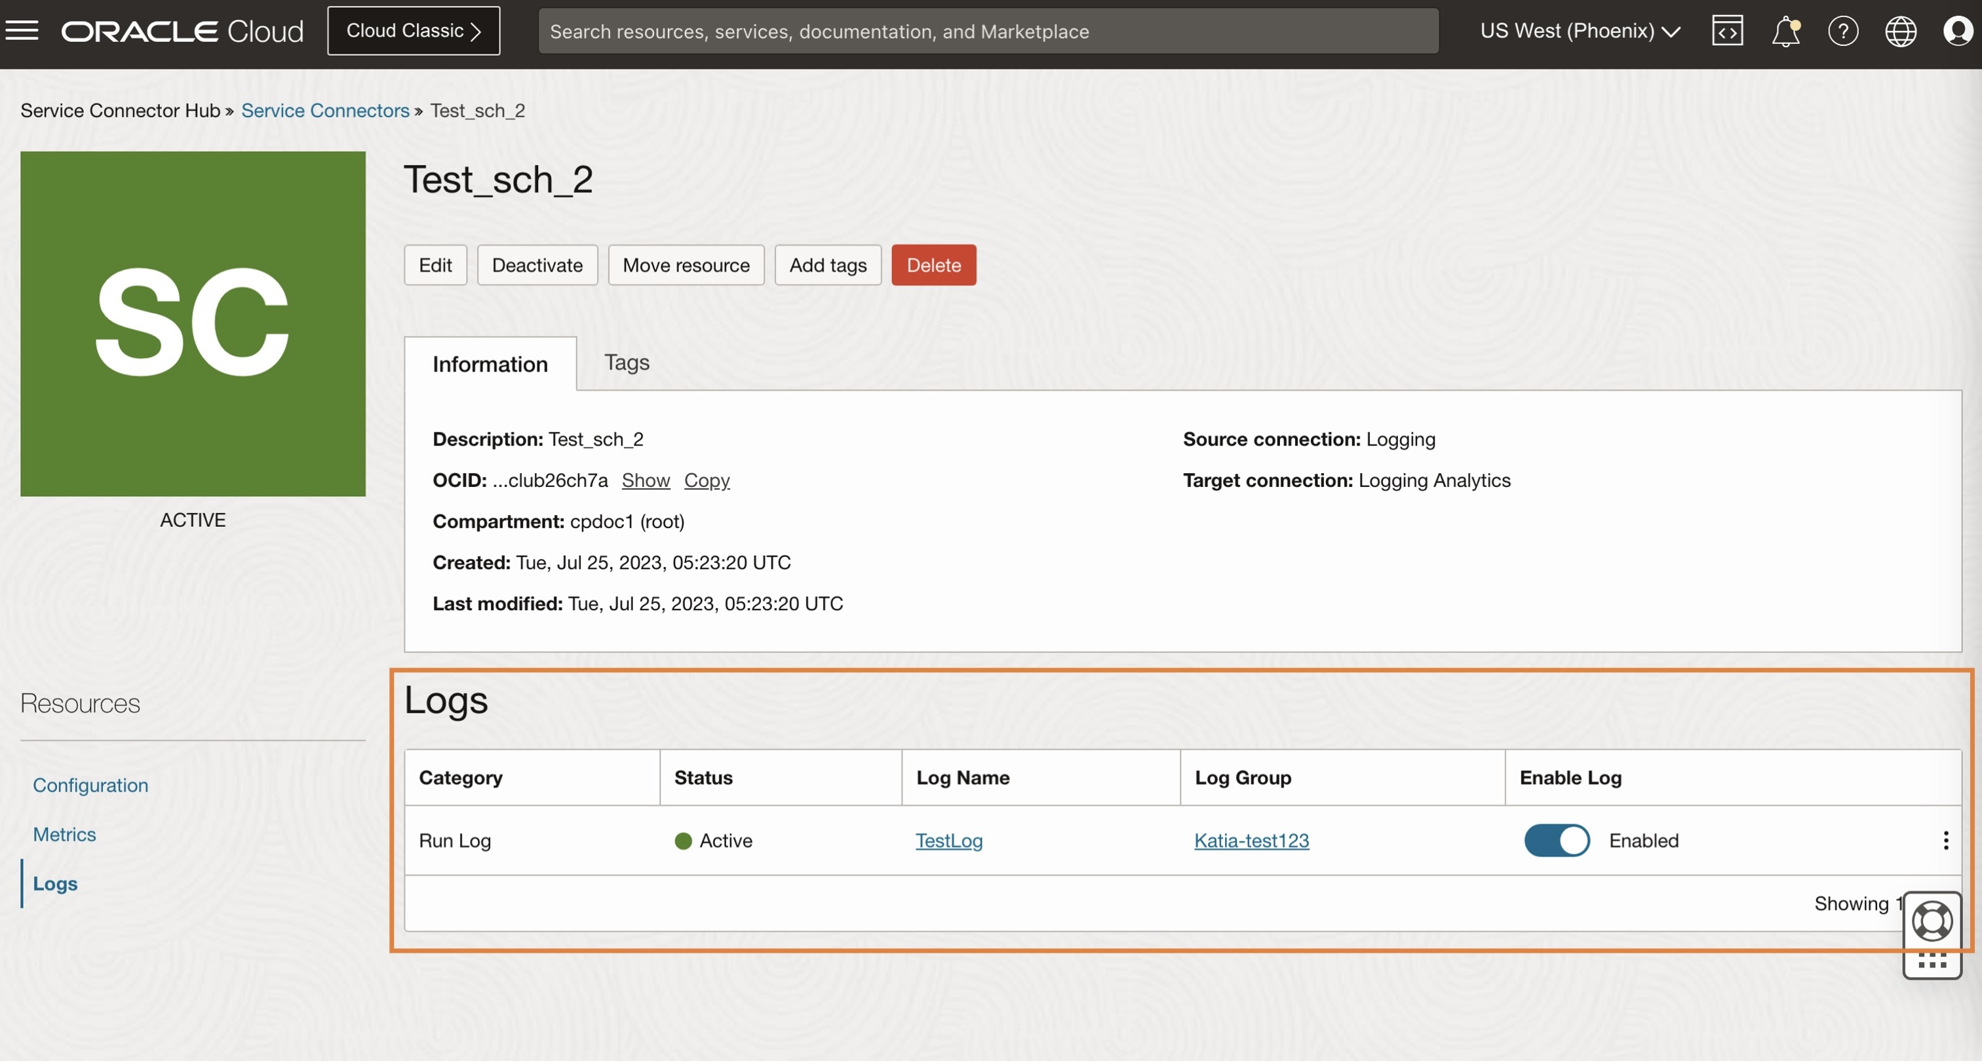This screenshot has width=1982, height=1061.
Task: Open the floating support assistant icon
Action: [1932, 920]
